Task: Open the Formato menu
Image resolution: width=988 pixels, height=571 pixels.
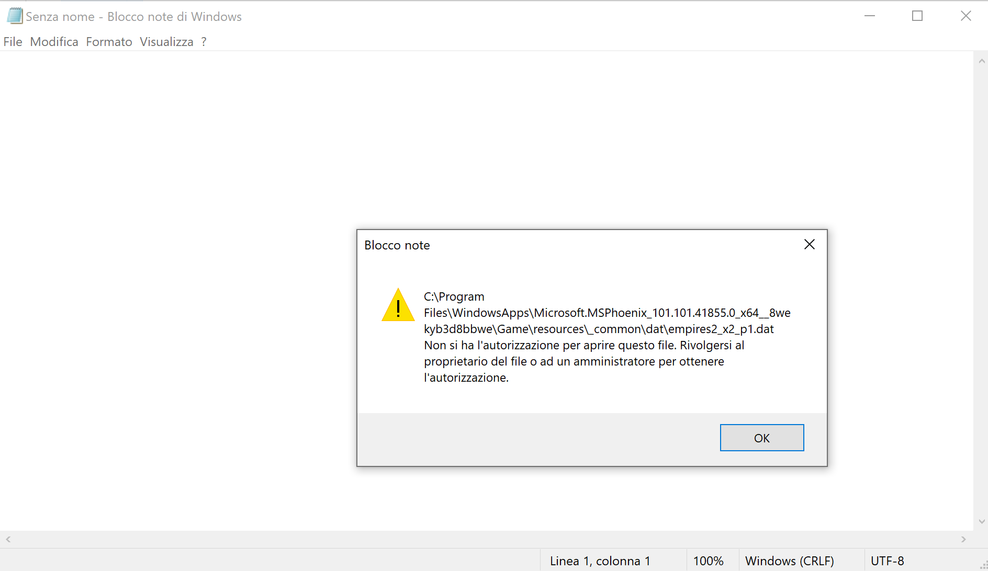Action: (109, 42)
